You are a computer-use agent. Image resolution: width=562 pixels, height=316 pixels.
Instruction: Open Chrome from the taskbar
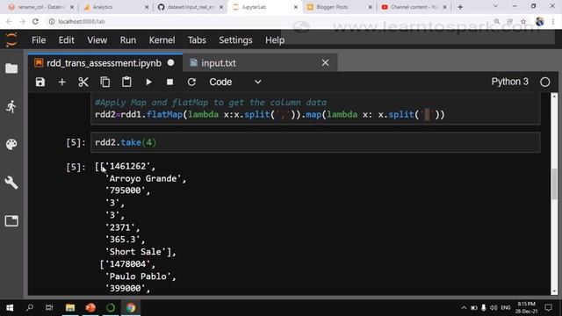(131, 308)
